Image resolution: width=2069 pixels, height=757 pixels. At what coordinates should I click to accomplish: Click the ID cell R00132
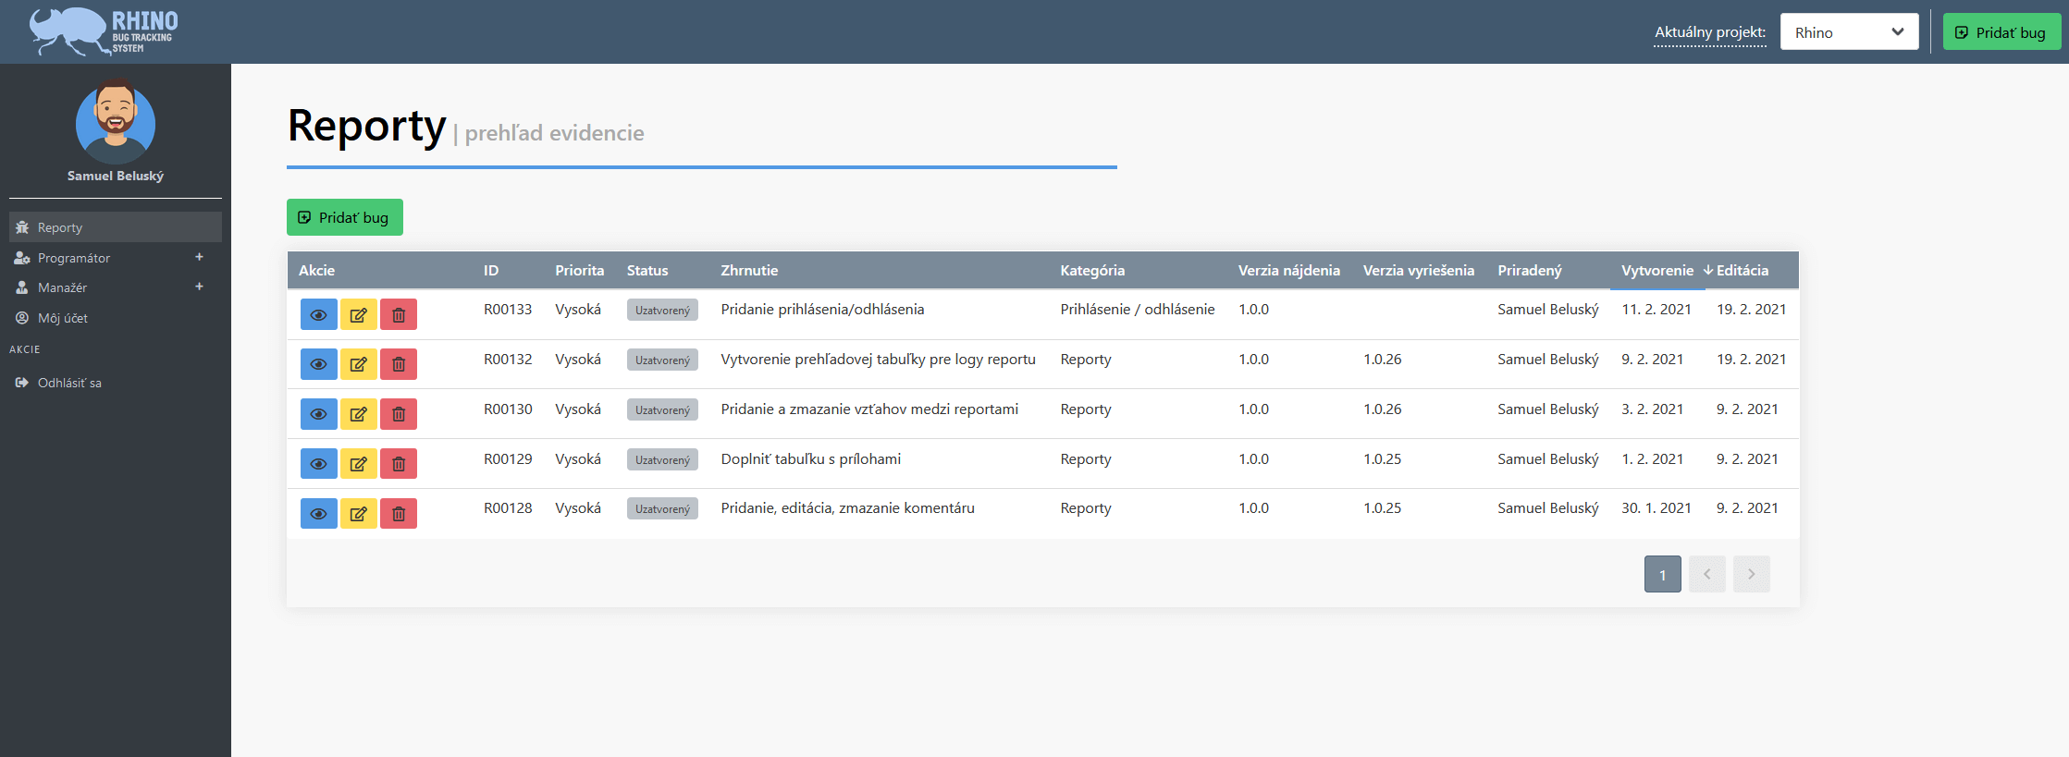pos(508,359)
